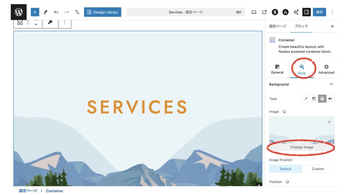Collapse the Background section
The image size is (352, 195).
[331, 84]
